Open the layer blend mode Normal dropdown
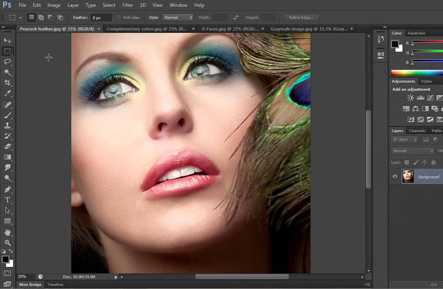 (413, 151)
